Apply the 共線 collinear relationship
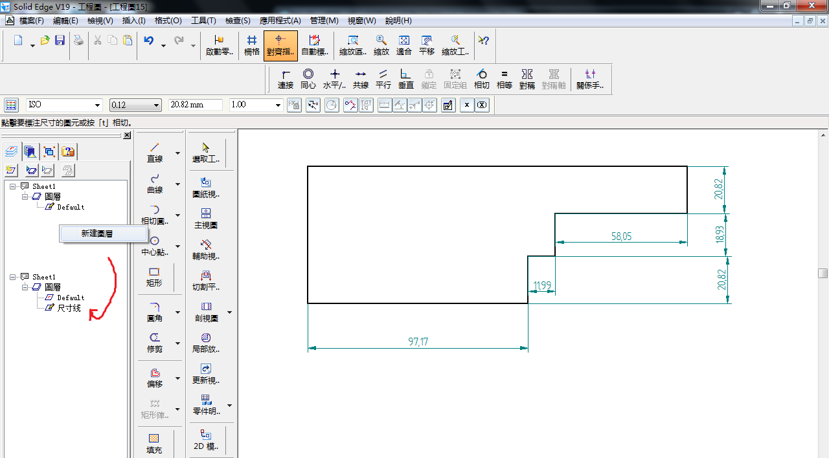This screenshot has height=458, width=829. [361, 79]
